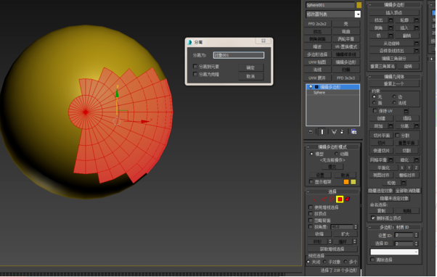Click 扩大 selection button
Screen dimensions: 437x277
click(x=346, y=234)
